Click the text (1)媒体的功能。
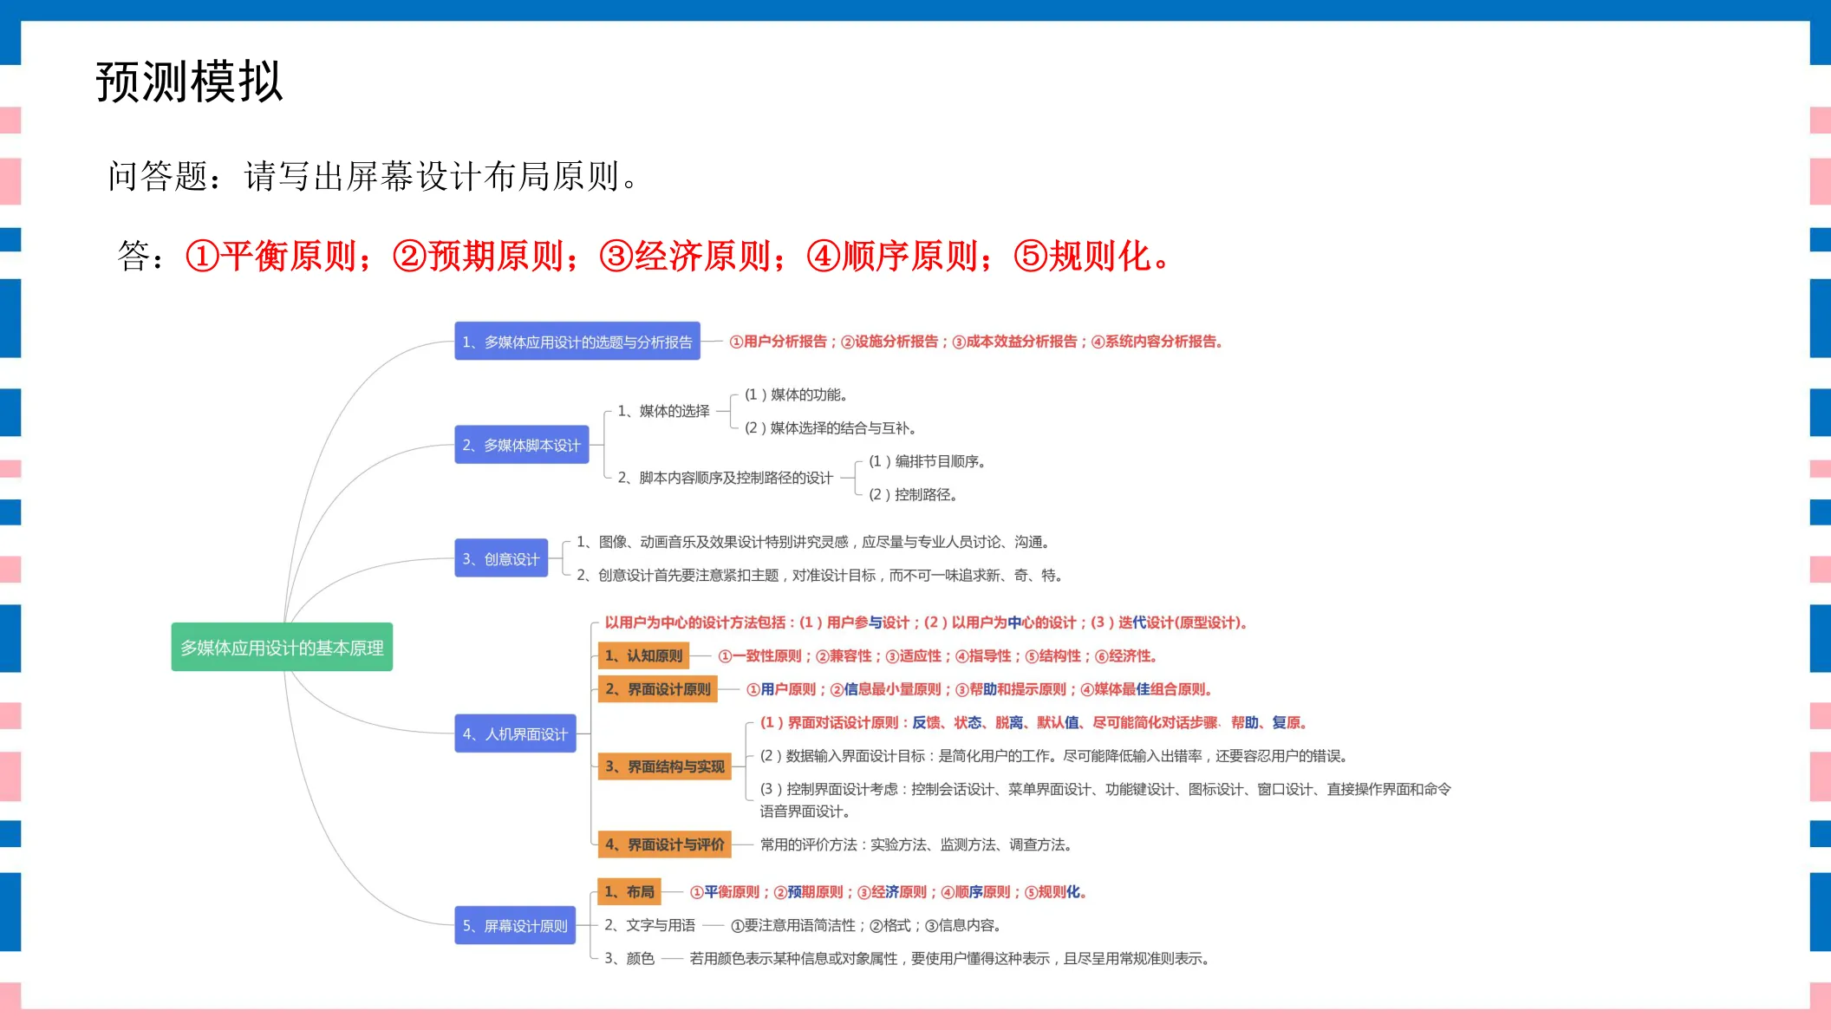This screenshot has width=1831, height=1030. (x=796, y=394)
